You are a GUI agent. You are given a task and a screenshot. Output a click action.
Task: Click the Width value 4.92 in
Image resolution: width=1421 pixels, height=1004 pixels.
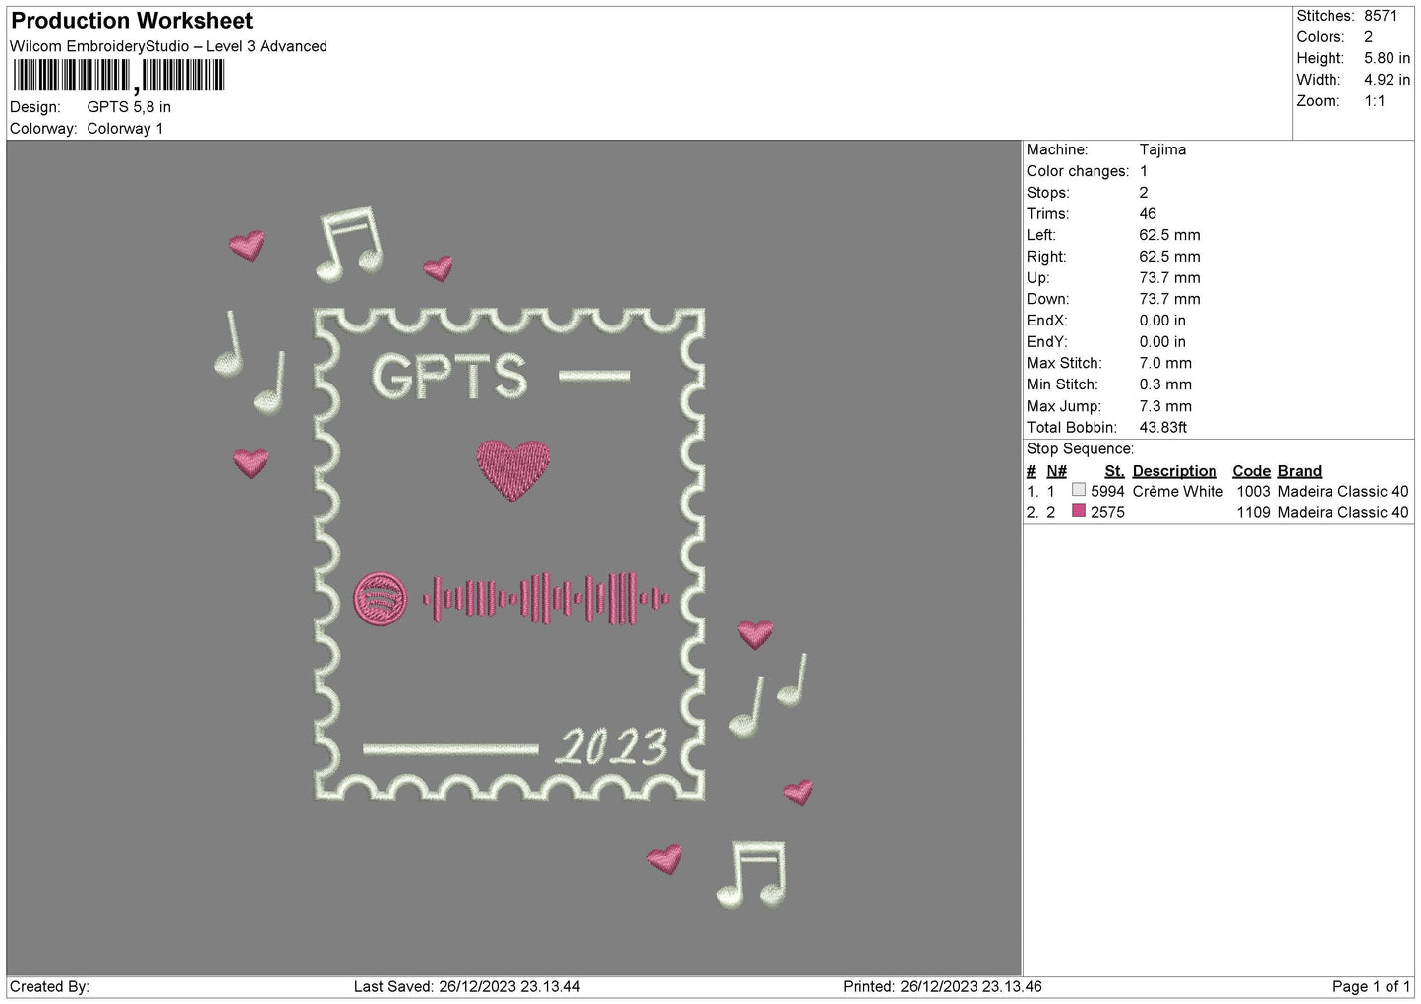pos(1387,80)
